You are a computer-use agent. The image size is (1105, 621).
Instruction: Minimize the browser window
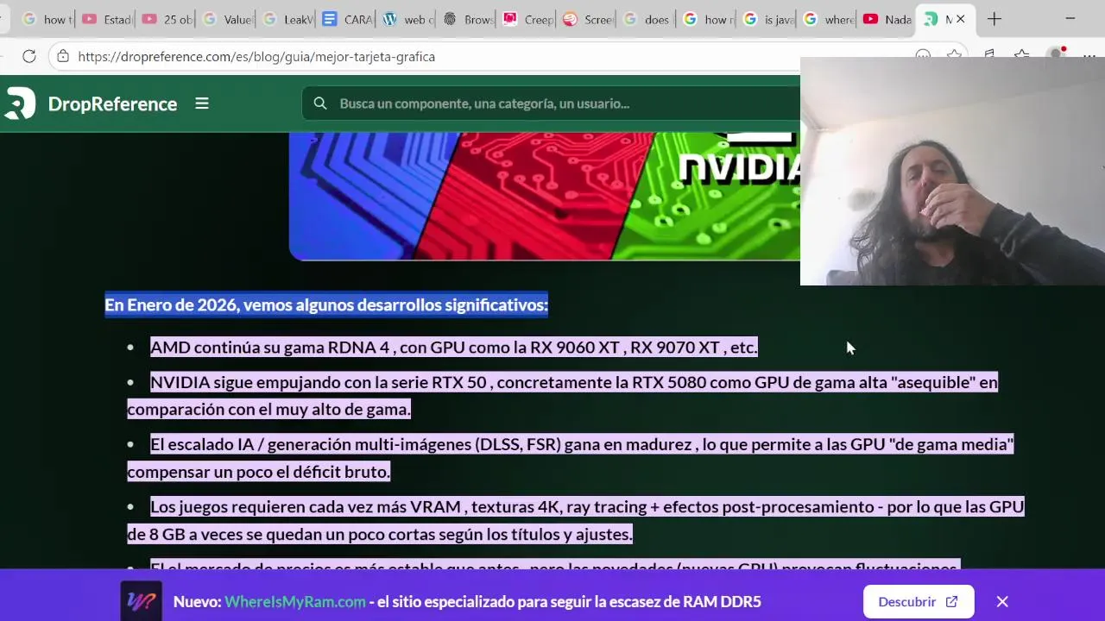[x=1070, y=19]
